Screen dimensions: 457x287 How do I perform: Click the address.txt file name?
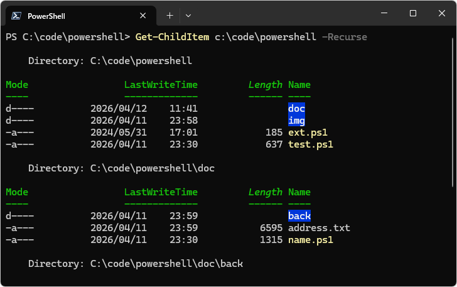coord(319,228)
